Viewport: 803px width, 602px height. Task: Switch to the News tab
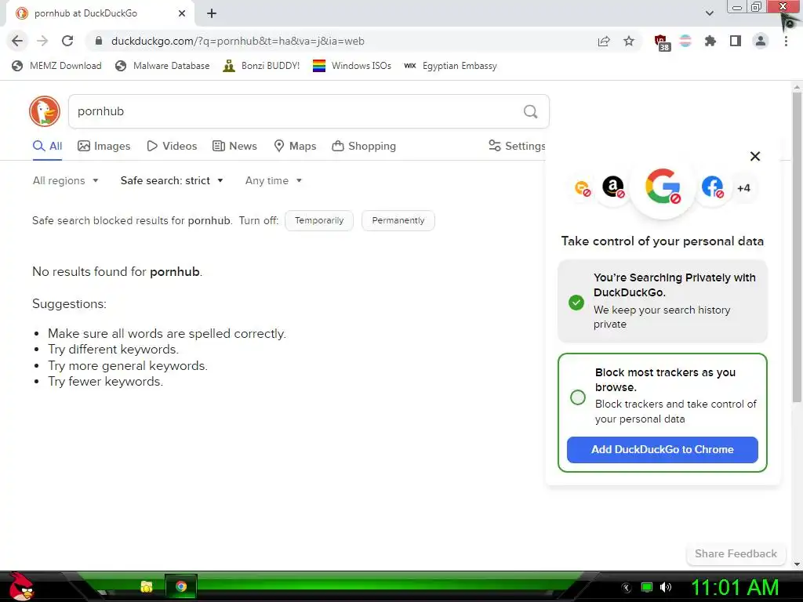[x=234, y=146]
